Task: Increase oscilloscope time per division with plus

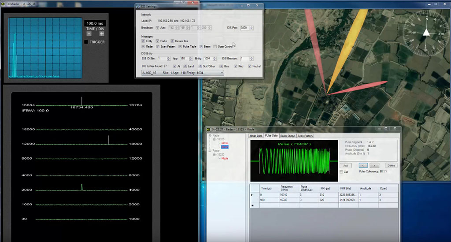Action: (102, 34)
